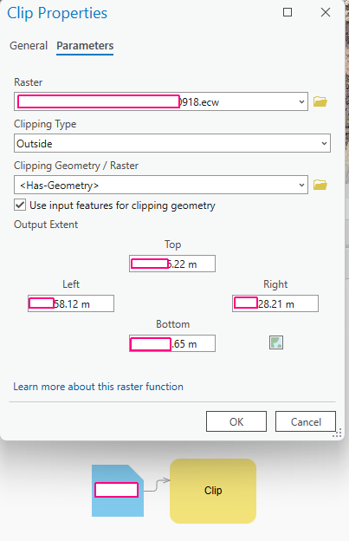
Task: Switch to the General tab
Action: 29,46
